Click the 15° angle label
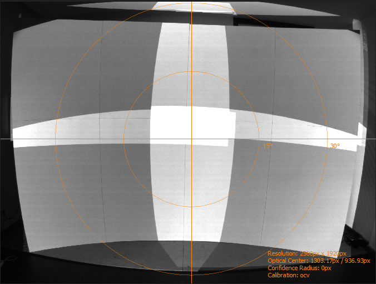 pos(268,146)
